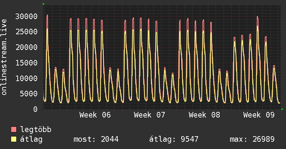Image resolution: width=286 pixels, height=149 pixels.
Task: Click the Week 08 axis label
Action: [x=204, y=115]
